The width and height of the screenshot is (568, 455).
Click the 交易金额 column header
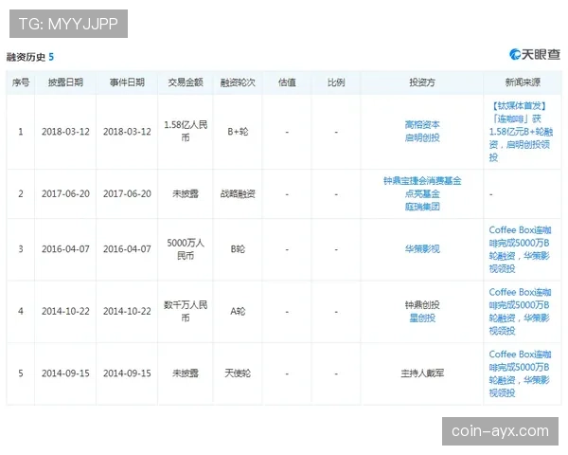[186, 82]
